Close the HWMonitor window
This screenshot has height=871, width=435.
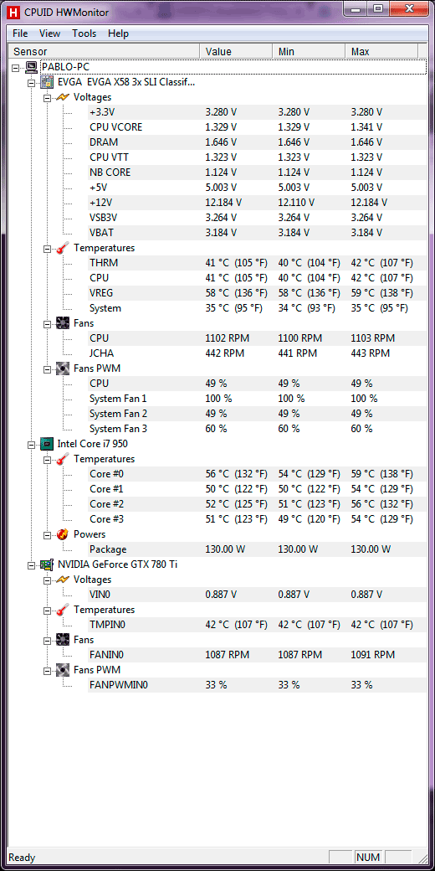[408, 9]
